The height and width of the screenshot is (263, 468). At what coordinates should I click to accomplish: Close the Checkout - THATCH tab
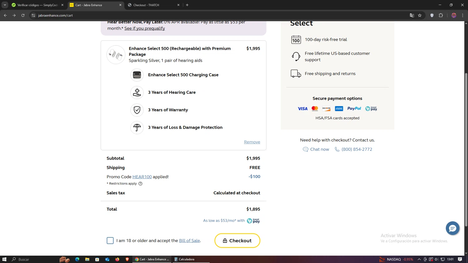(x=178, y=5)
